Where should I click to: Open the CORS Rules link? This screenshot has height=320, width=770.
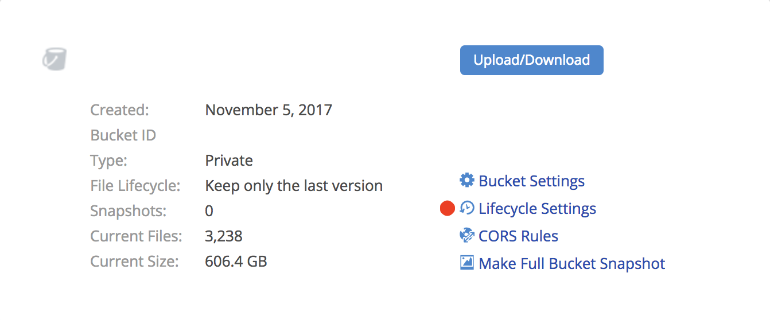(x=518, y=236)
